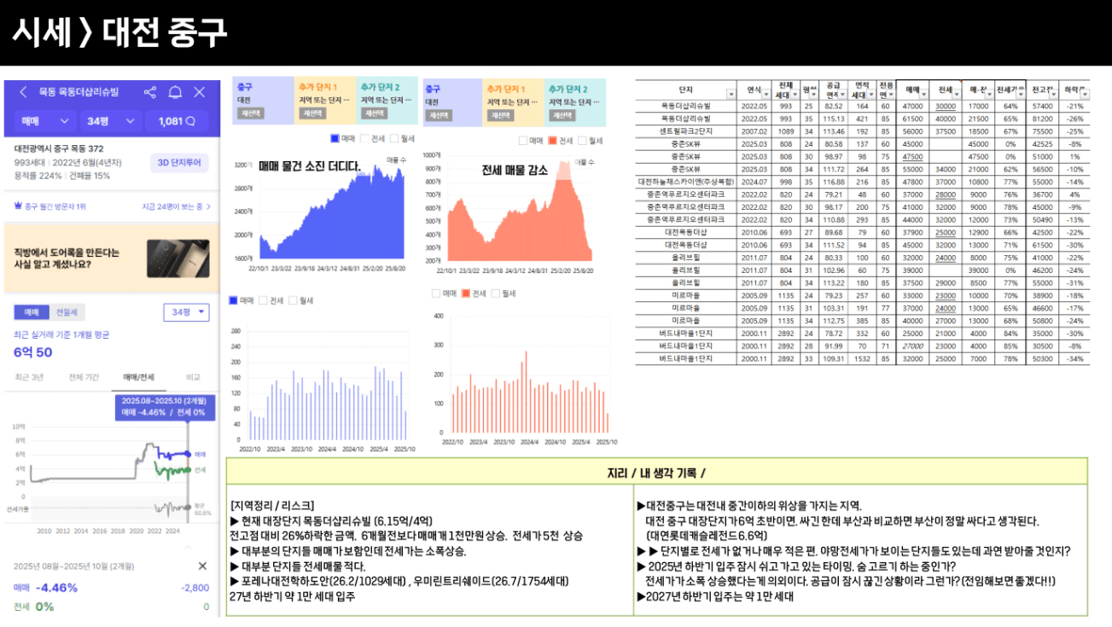
Task: Click the 61500 매매 price cell
Action: pos(913,119)
